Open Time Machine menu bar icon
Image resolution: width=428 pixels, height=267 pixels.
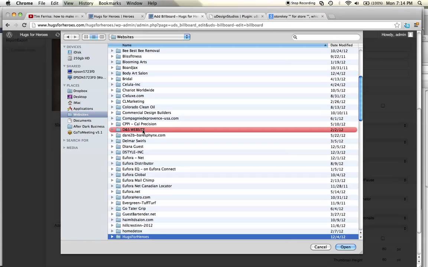coord(331,3)
